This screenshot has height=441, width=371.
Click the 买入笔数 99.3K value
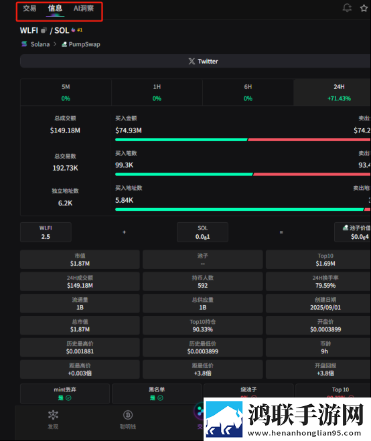click(124, 165)
